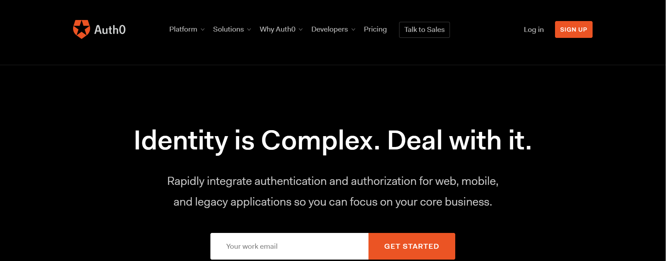Click the Identity is Complex headline
Screen dimensions: 666x261
pyautogui.click(x=333, y=141)
